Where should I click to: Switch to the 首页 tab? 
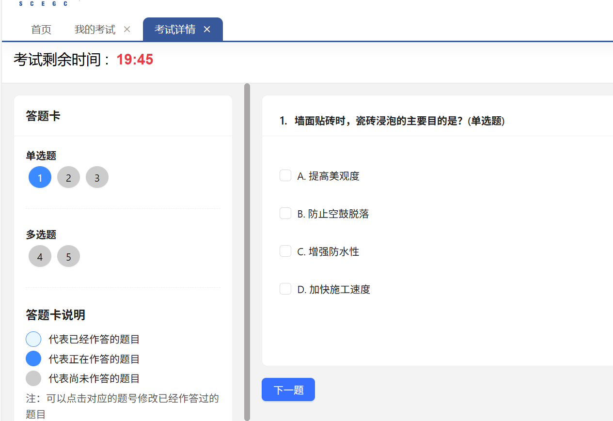tap(41, 30)
